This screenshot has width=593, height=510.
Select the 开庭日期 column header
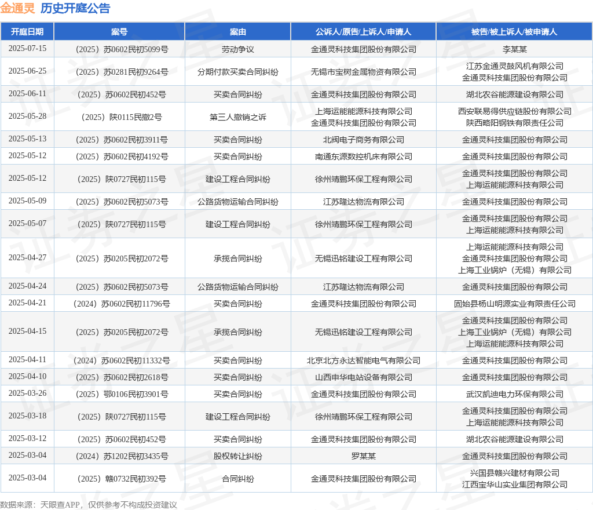(27, 32)
